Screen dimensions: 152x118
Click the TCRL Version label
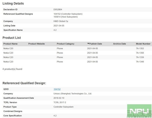tap(10, 102)
